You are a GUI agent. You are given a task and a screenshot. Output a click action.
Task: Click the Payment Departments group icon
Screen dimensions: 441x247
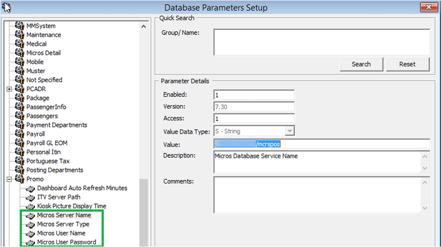(19, 125)
